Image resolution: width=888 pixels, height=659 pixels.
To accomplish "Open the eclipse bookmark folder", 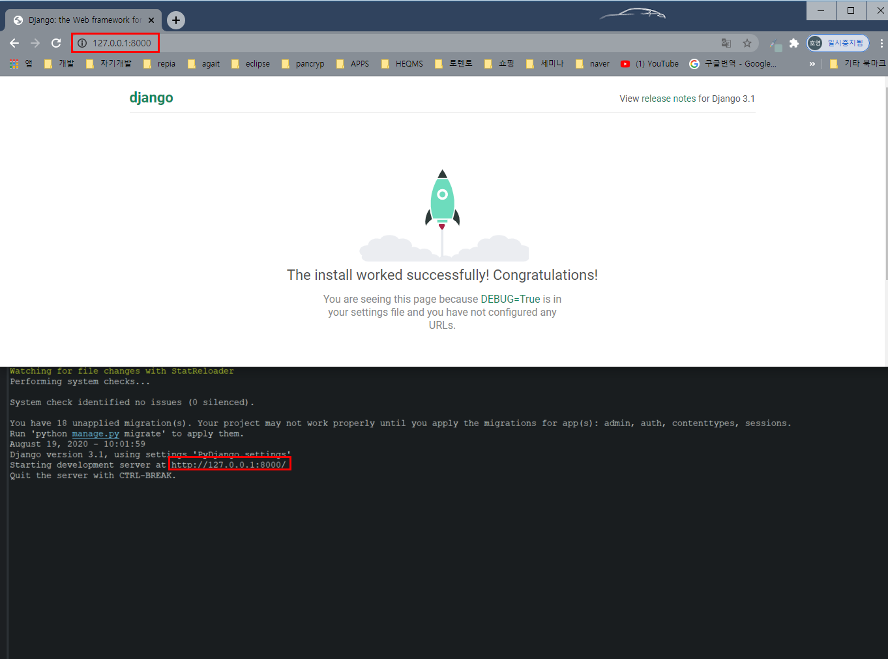I will pyautogui.click(x=251, y=64).
